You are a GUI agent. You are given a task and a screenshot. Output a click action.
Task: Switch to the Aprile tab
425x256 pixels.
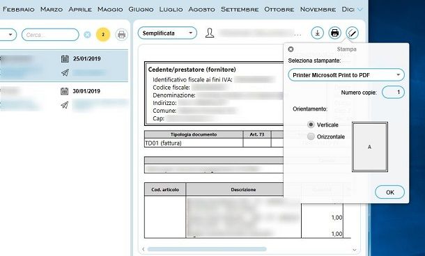tap(80, 10)
